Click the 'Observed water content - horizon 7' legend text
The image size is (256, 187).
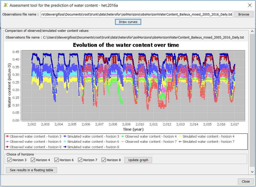point(151,142)
